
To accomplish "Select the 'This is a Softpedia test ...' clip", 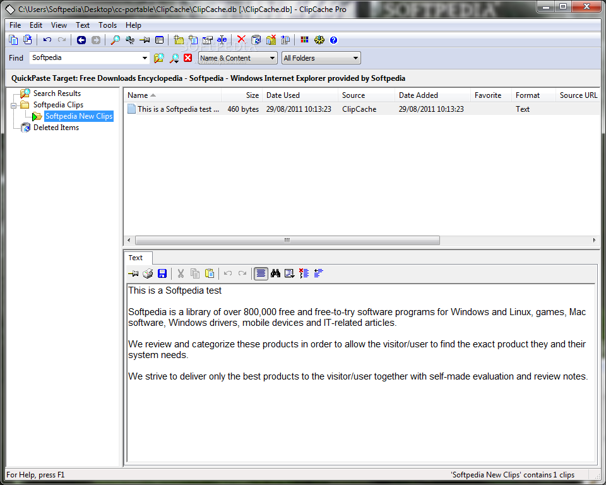I will click(x=178, y=109).
